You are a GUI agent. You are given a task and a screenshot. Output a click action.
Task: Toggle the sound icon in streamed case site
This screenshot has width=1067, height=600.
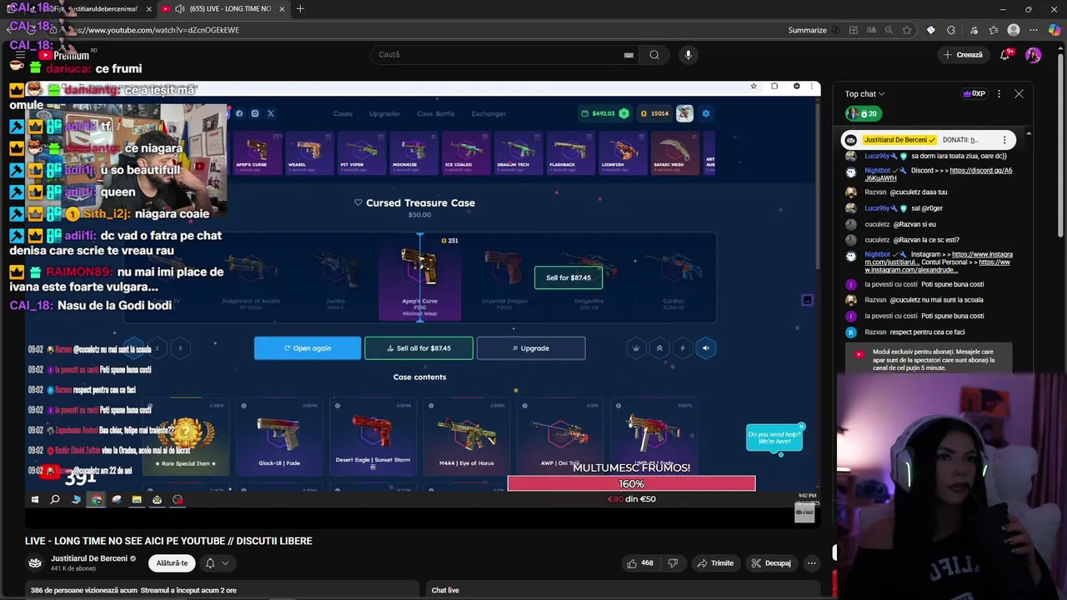[x=706, y=348]
